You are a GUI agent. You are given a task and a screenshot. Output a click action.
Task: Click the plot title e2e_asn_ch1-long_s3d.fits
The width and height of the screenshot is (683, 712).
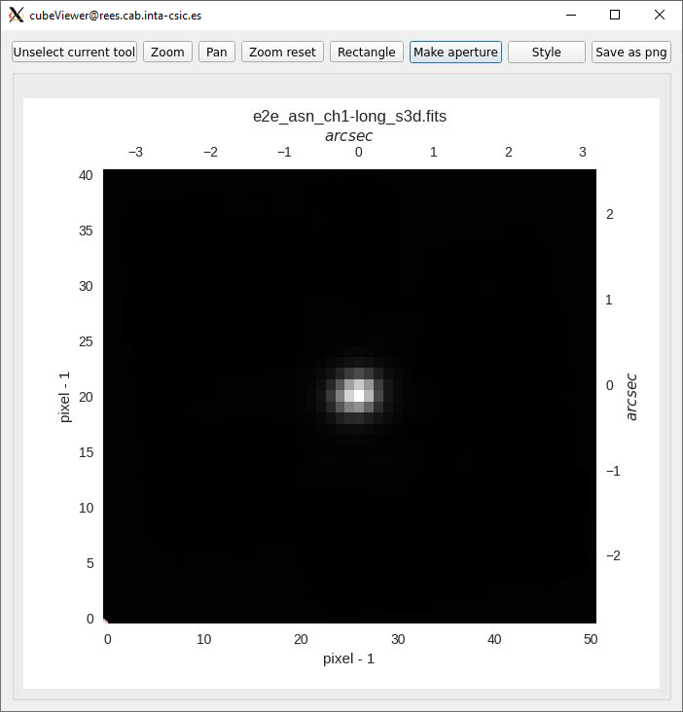pos(349,117)
